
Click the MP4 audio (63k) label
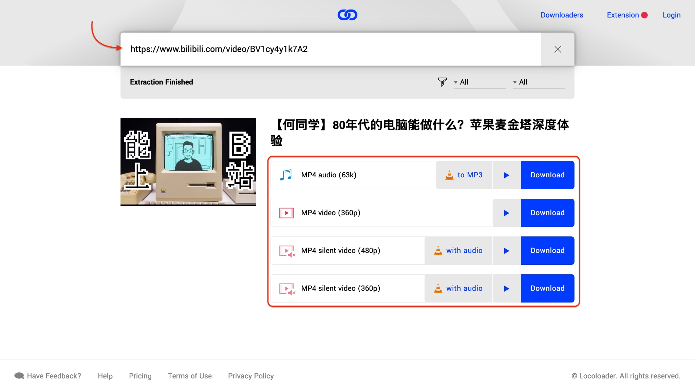(x=328, y=175)
